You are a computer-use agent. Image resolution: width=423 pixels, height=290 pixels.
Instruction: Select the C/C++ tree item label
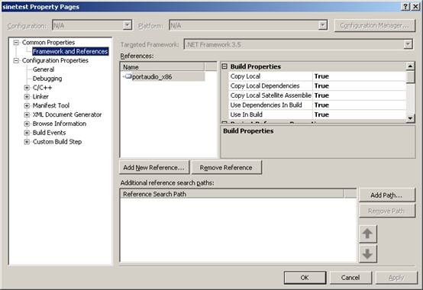42,88
